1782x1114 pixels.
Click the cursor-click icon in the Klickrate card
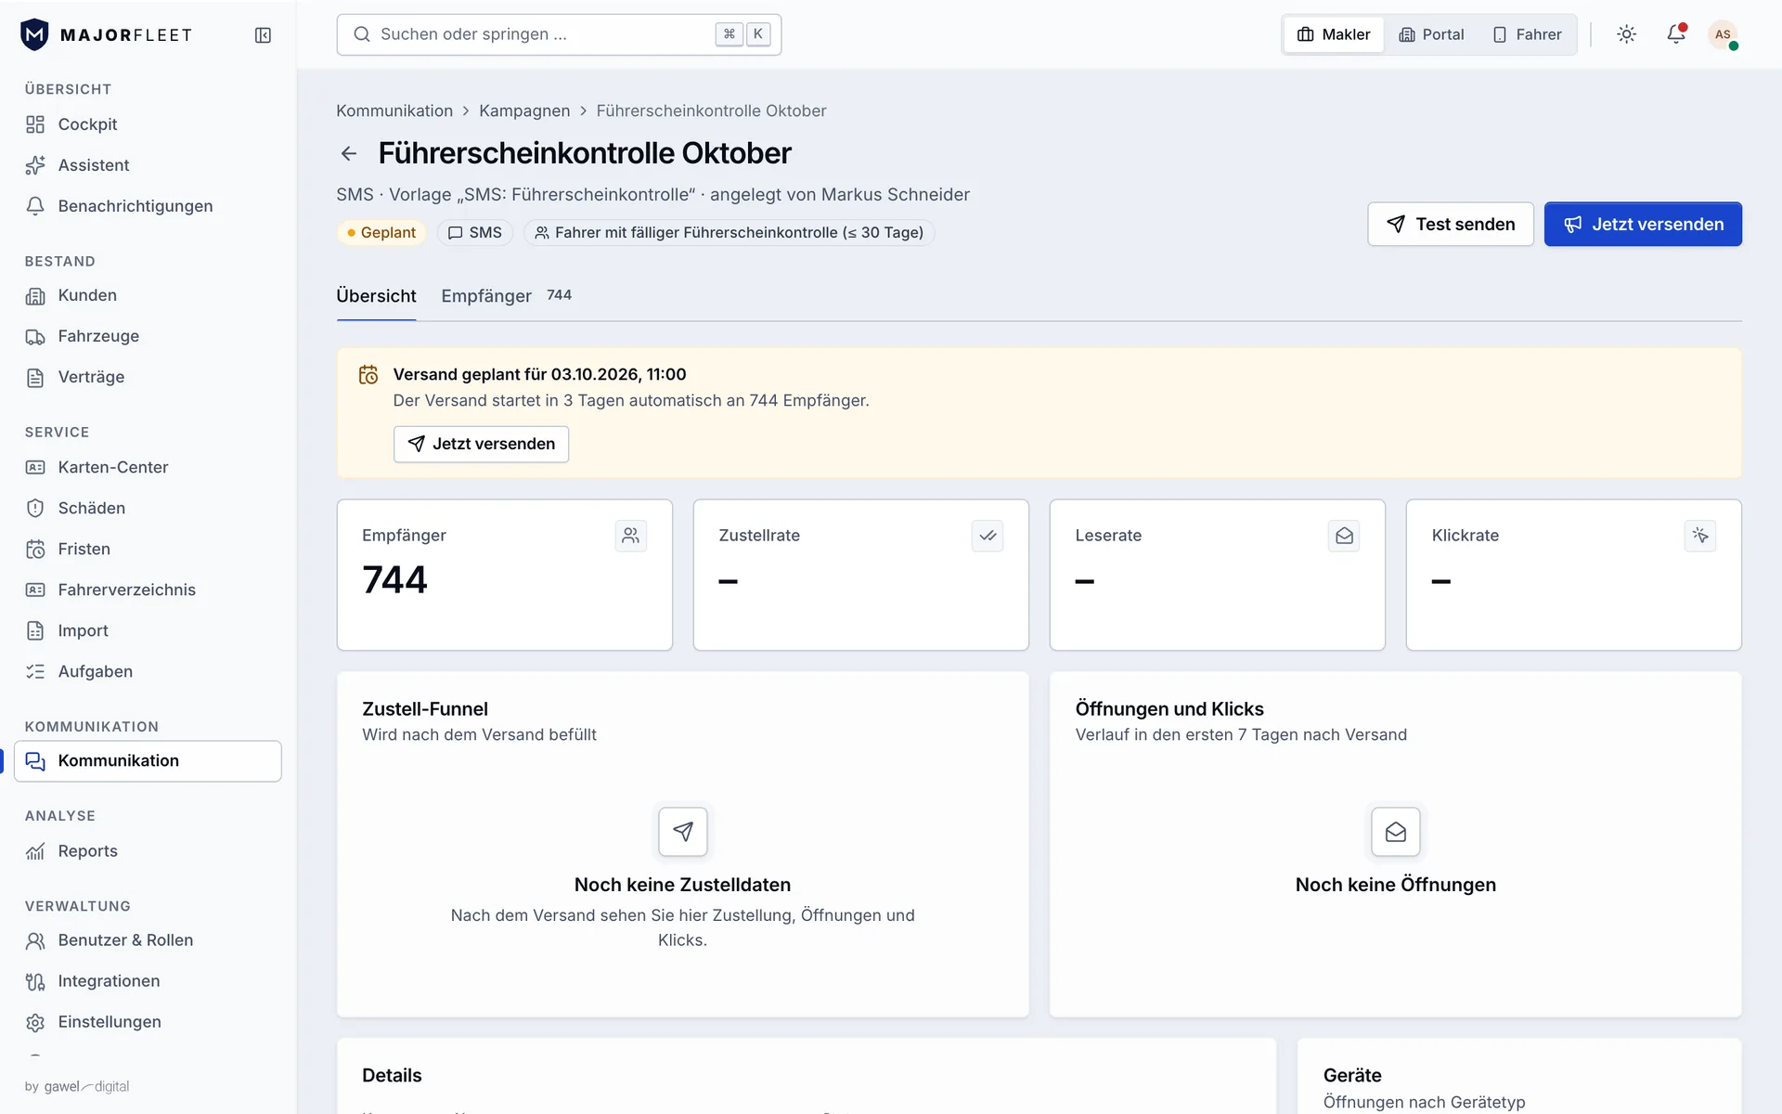tap(1700, 536)
